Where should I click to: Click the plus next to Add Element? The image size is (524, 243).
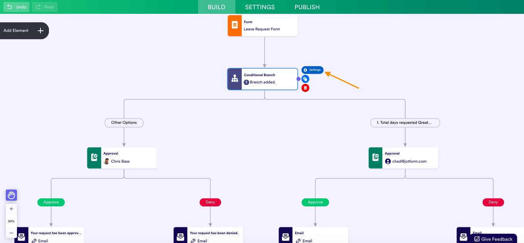[40, 31]
